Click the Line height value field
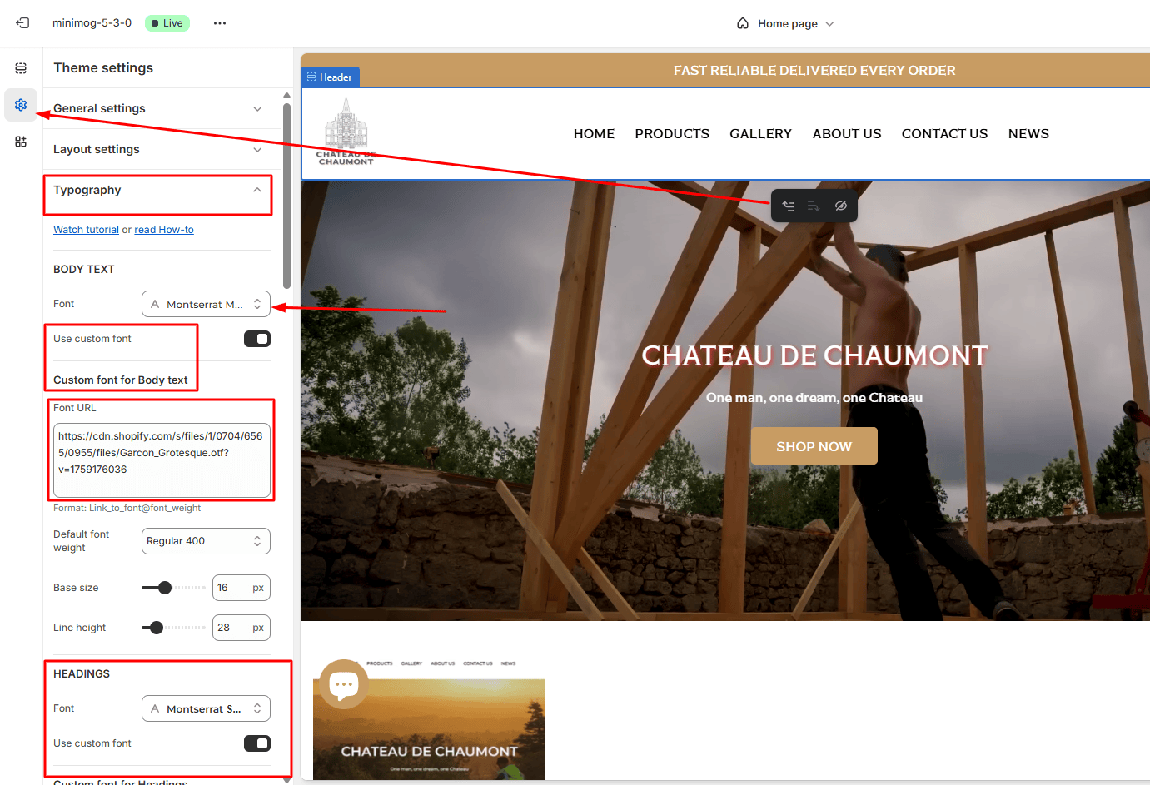 point(241,628)
